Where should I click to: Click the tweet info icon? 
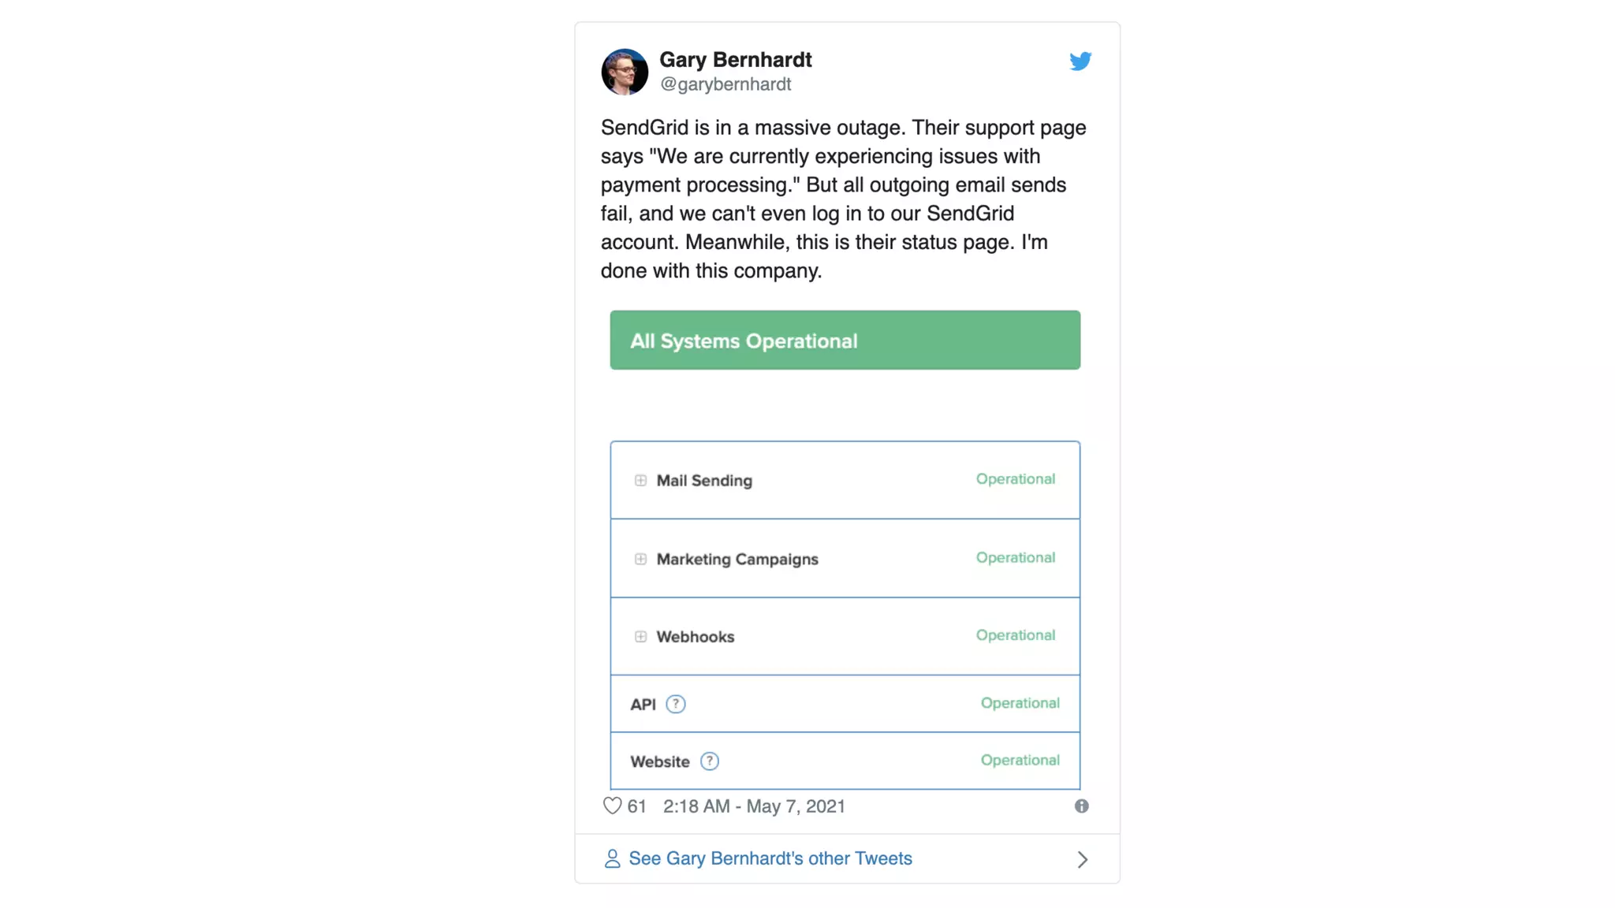click(x=1081, y=806)
